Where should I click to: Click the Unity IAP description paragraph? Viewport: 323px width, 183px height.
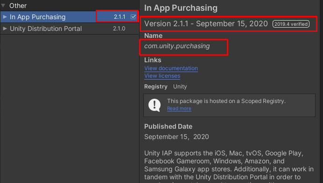pyautogui.click(x=229, y=167)
